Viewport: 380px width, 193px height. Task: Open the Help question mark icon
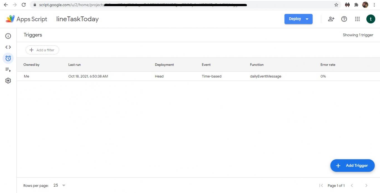click(x=344, y=19)
